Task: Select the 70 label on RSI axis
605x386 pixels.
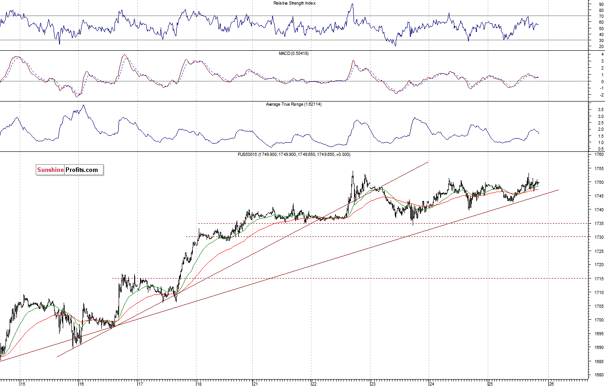Action: click(x=601, y=16)
